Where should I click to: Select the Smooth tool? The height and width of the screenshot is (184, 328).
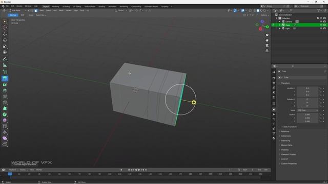tap(5, 120)
